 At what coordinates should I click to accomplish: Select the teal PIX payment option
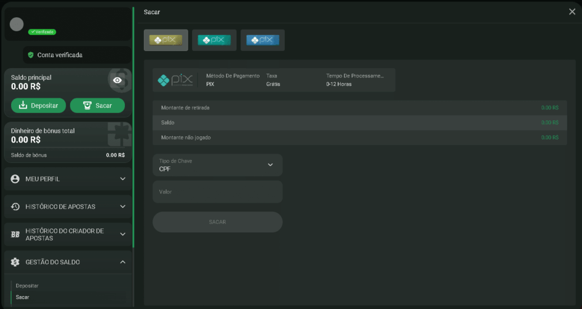pos(214,40)
